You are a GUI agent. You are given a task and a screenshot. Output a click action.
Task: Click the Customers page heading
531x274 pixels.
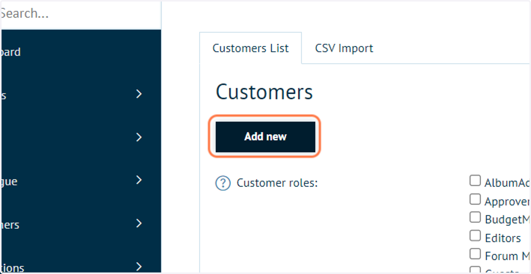click(x=264, y=92)
